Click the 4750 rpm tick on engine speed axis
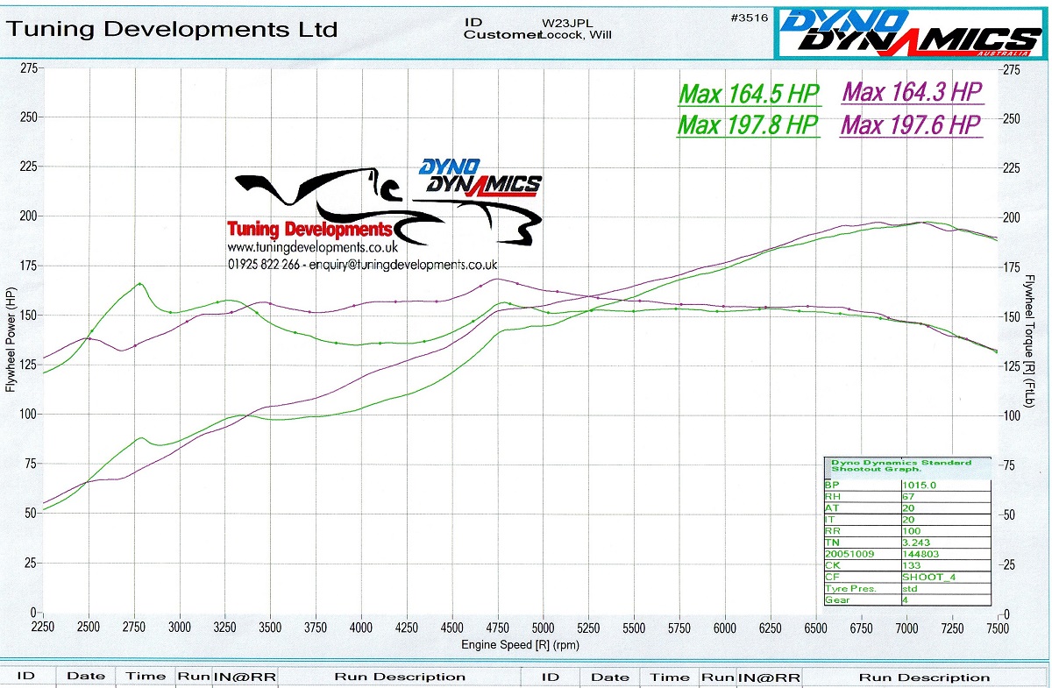The width and height of the screenshot is (1052, 688). point(498,628)
